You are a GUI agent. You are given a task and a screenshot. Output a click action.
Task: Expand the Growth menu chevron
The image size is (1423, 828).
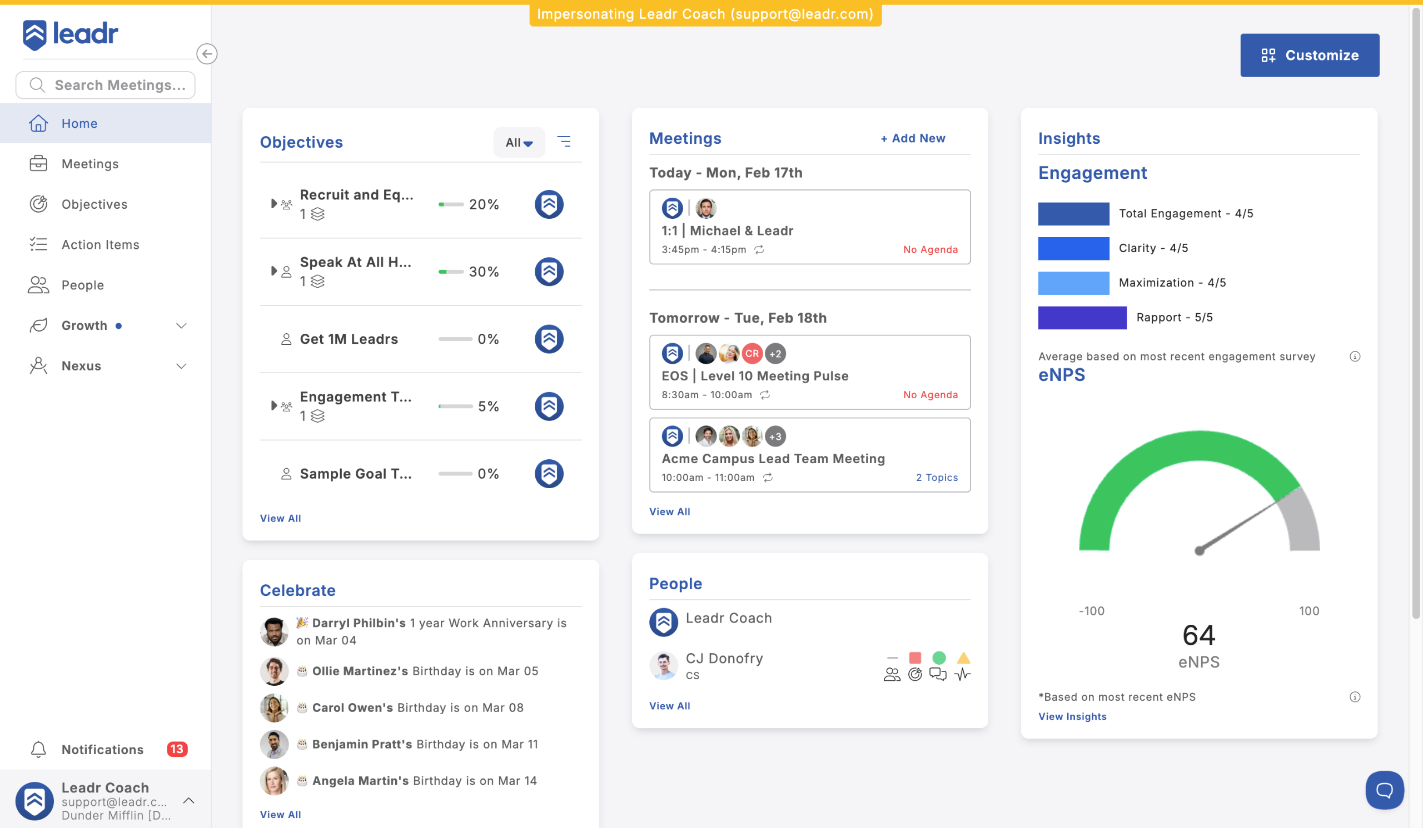tap(181, 325)
